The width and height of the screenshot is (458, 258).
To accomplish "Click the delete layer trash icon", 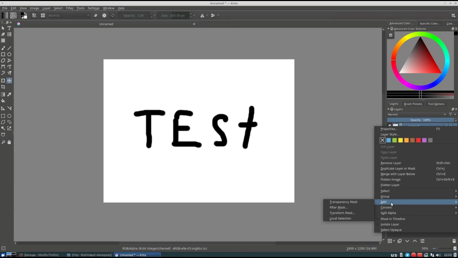I will point(454,241).
